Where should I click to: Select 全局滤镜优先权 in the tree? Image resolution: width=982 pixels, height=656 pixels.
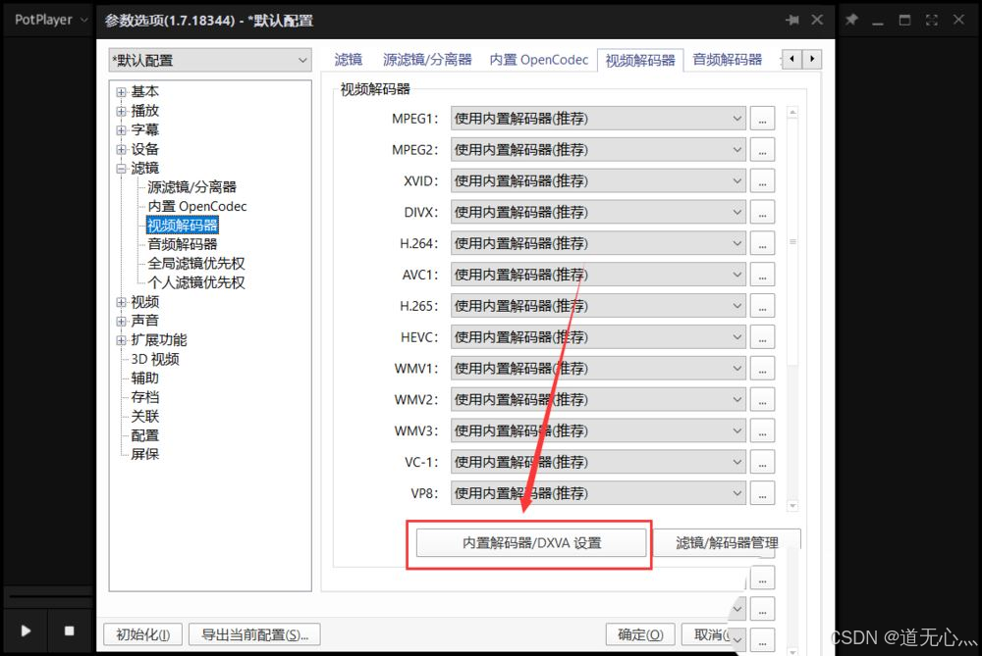click(x=196, y=263)
